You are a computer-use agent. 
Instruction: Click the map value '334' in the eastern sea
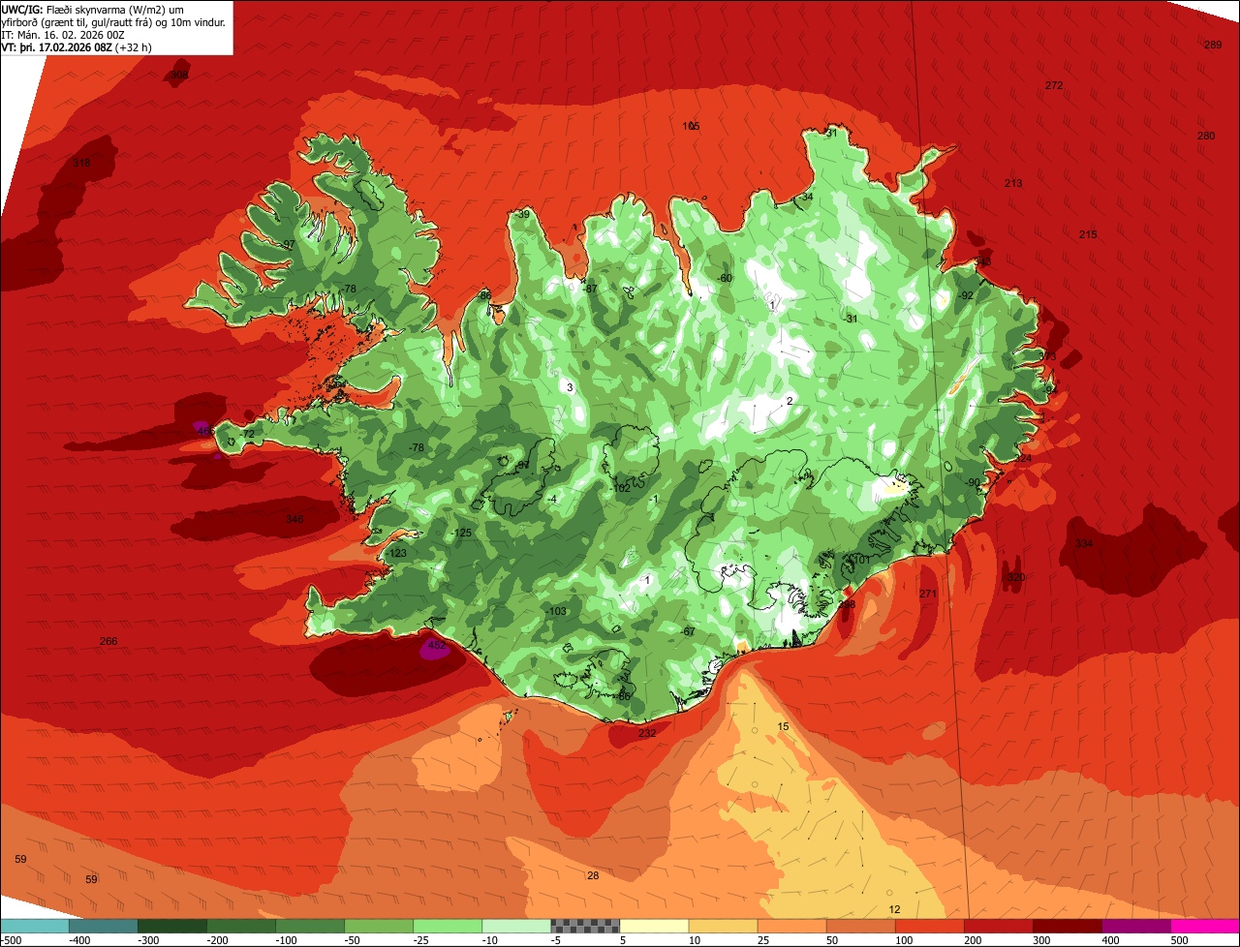click(1084, 543)
